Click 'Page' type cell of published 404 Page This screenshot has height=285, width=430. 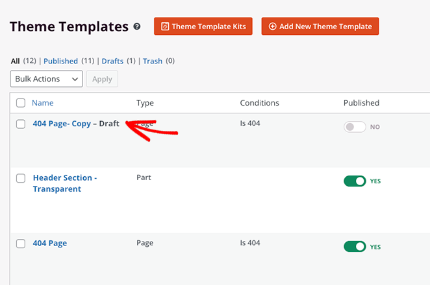[145, 243]
